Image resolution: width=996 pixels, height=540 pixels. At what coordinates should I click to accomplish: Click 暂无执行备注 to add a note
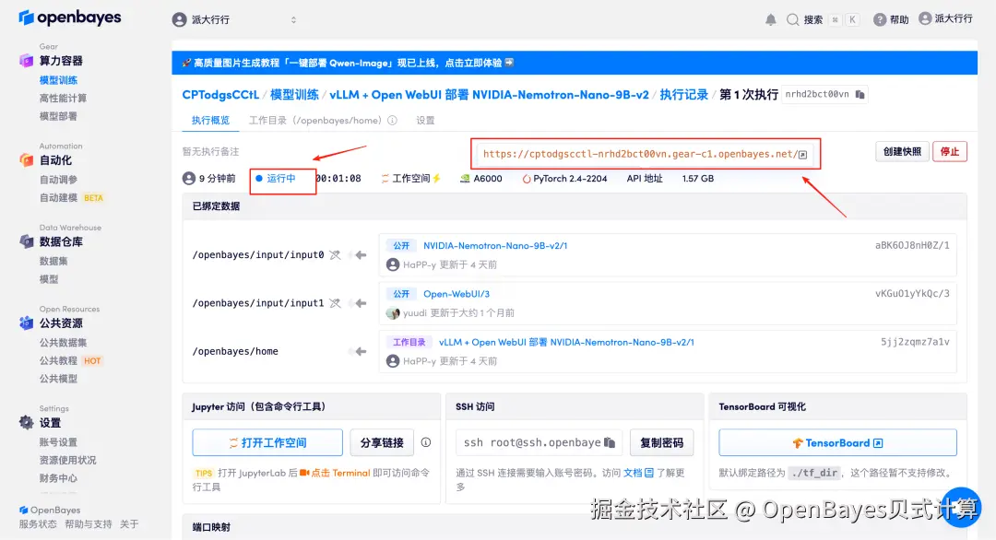pyautogui.click(x=210, y=152)
